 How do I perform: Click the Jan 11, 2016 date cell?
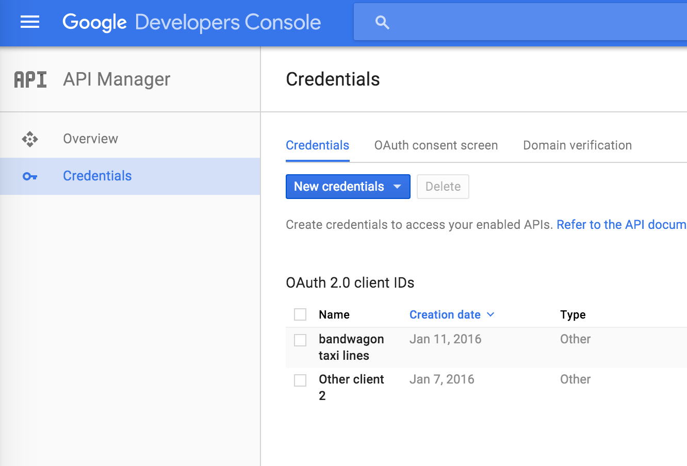(446, 339)
